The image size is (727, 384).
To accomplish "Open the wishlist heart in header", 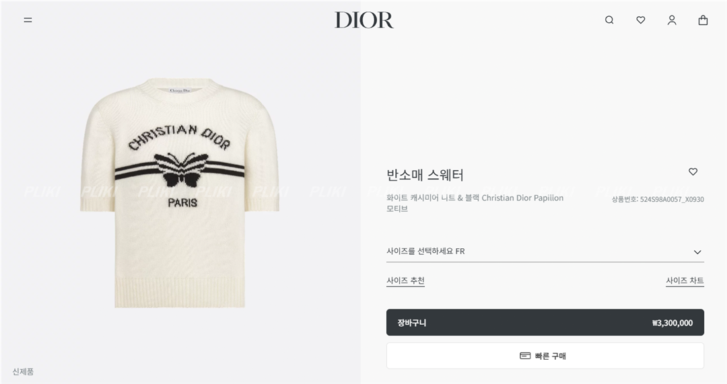I will coord(641,20).
